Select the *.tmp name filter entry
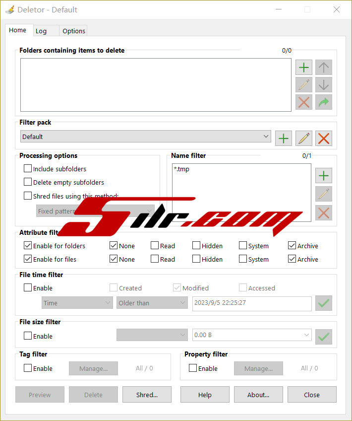Viewport: 352px width, 421px height. coord(181,169)
